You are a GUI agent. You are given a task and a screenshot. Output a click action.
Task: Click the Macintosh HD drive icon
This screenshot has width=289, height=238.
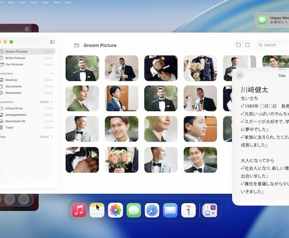(x=1, y=122)
